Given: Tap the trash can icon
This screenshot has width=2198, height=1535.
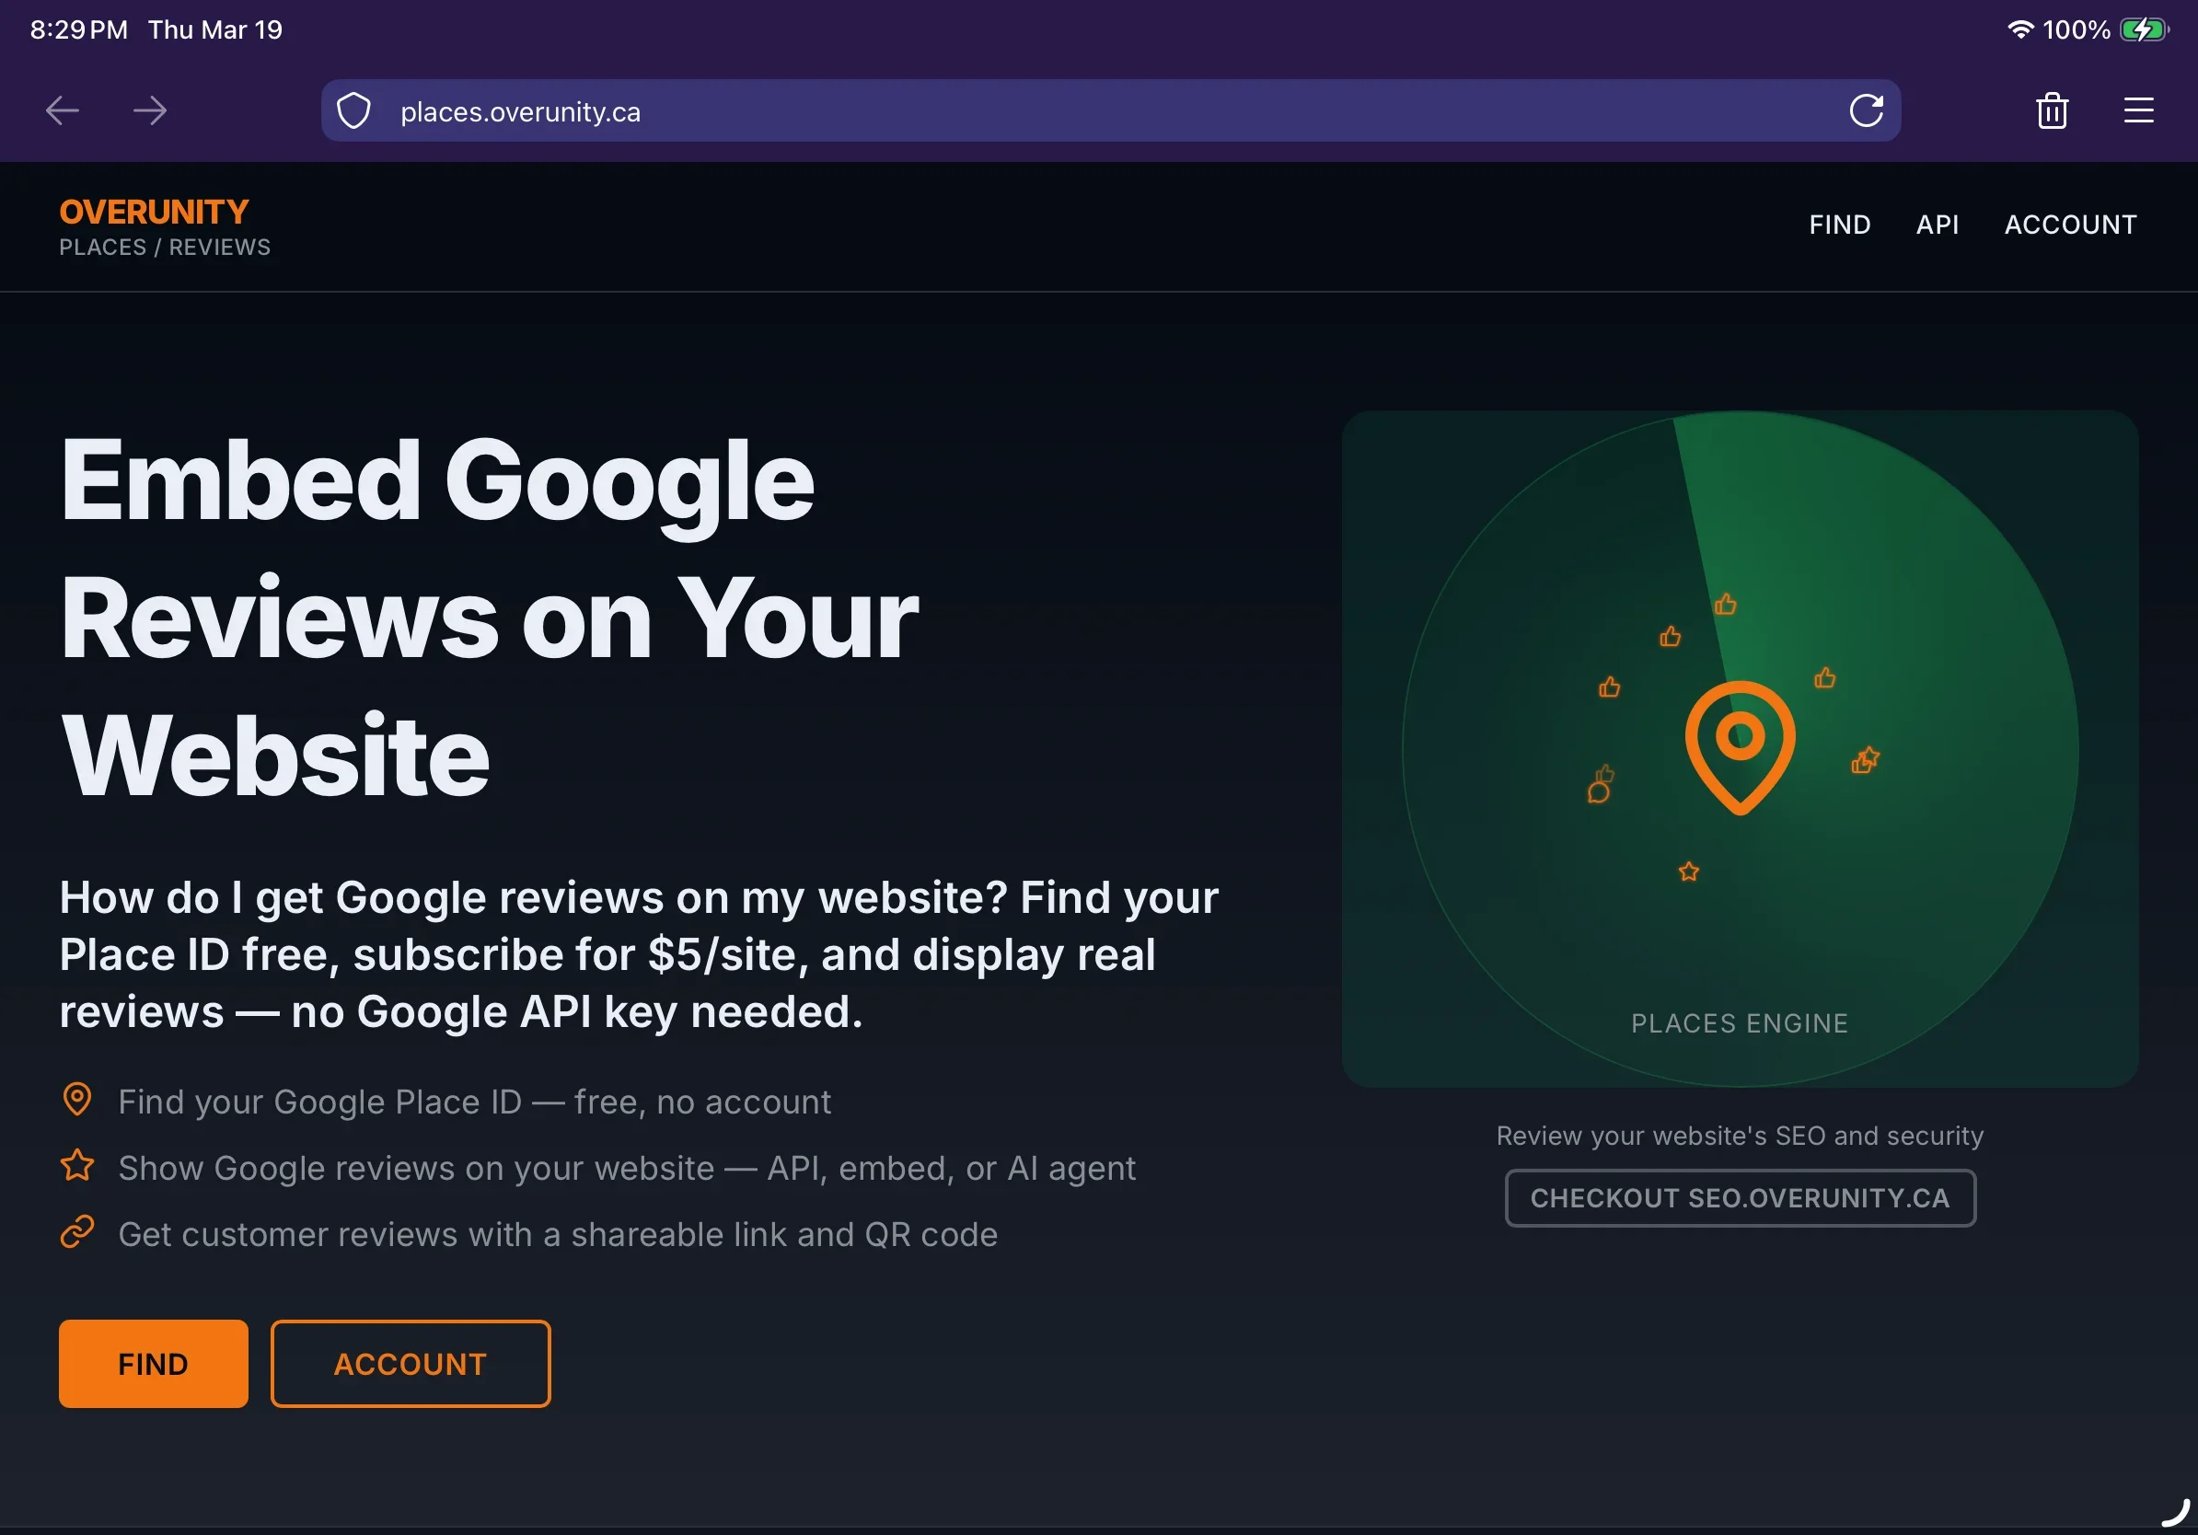Looking at the screenshot, I should [x=2052, y=111].
